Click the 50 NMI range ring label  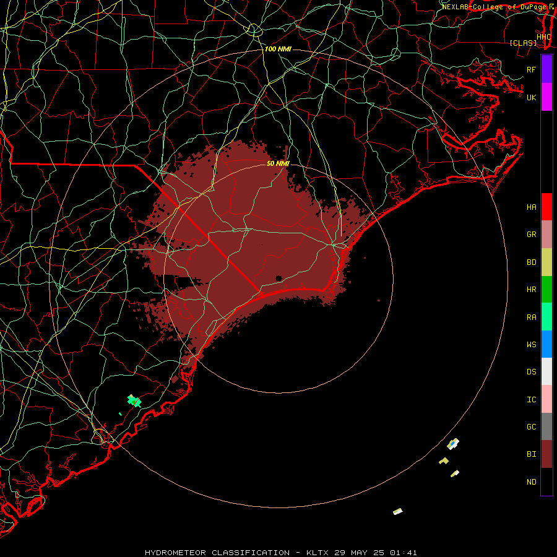pos(278,163)
